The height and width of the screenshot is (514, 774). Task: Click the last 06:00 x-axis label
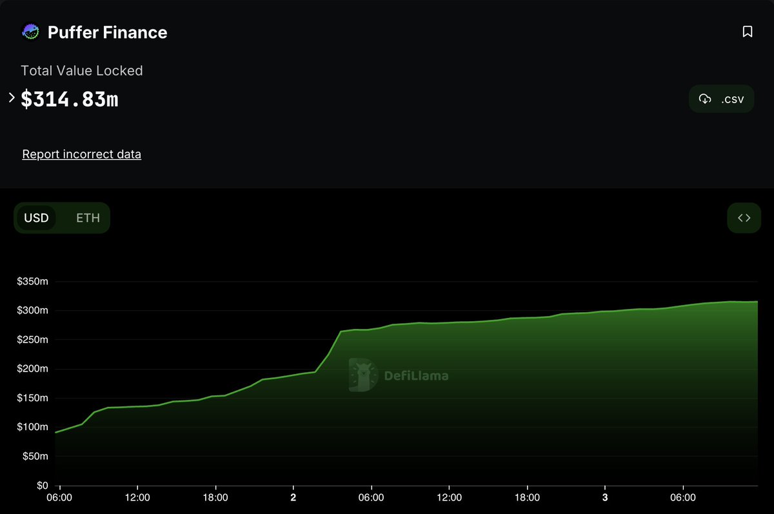pyautogui.click(x=683, y=498)
